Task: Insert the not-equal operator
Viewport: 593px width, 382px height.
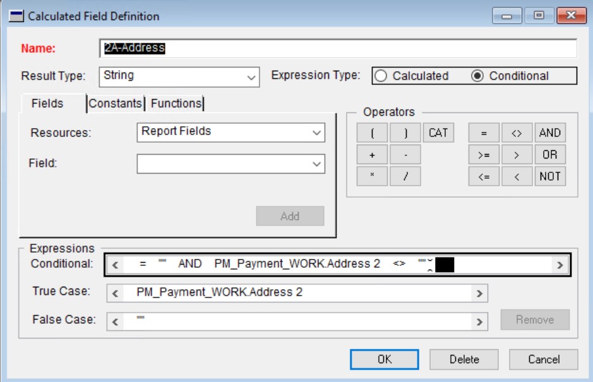Action: [x=518, y=133]
